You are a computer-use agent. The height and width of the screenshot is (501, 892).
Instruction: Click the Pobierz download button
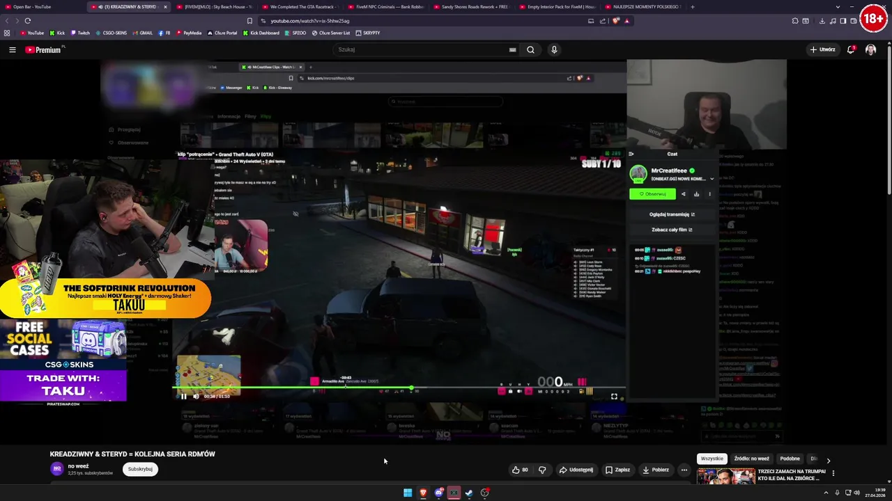click(656, 470)
